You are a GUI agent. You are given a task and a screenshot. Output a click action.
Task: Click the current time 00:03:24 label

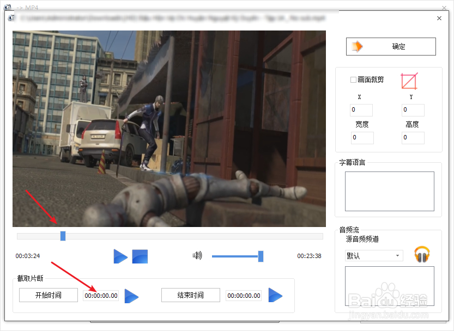[x=27, y=256]
